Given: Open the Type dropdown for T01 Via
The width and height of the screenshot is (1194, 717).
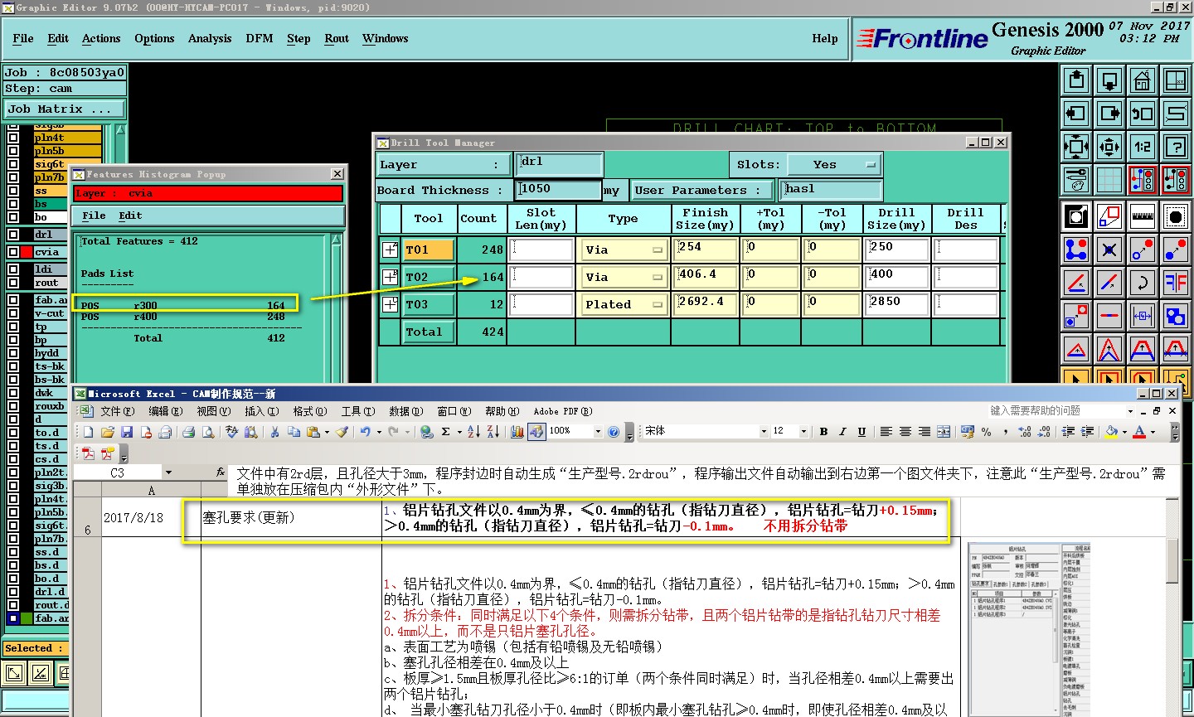Looking at the screenshot, I should tap(623, 249).
